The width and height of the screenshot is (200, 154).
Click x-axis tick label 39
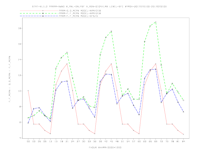pyautogui.click(x=100, y=141)
